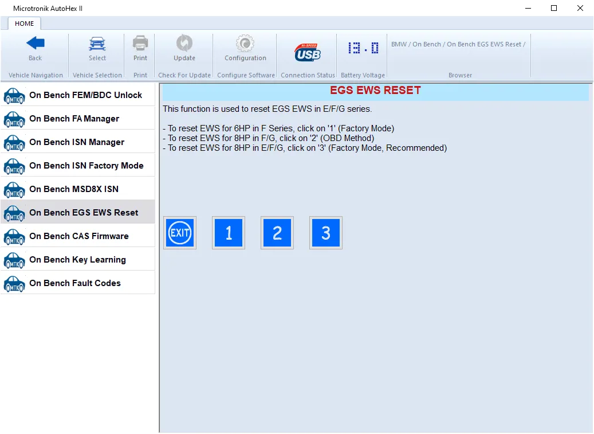Click the Check For Update group label
Viewport: 594px width, 434px height.
tap(184, 75)
